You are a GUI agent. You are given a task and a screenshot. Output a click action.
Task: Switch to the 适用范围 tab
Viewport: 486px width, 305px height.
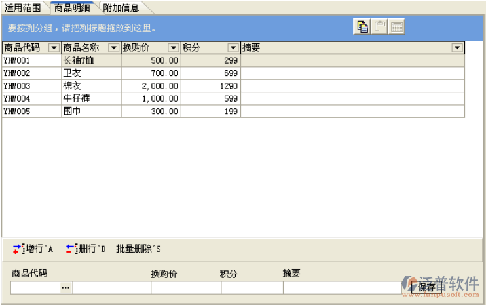[x=23, y=8]
